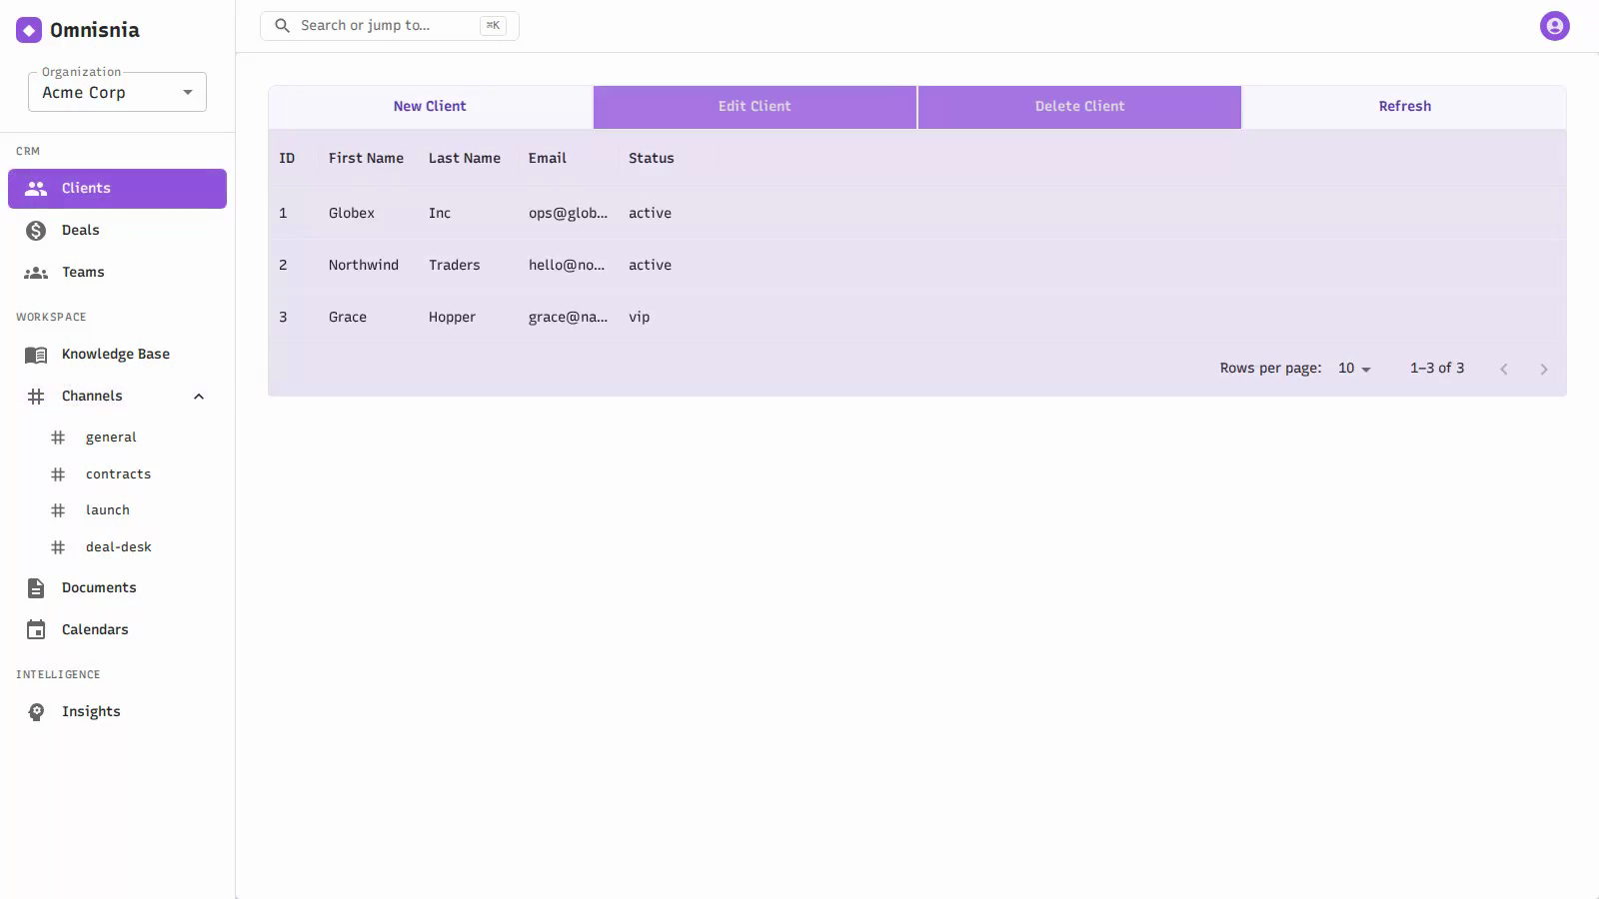
Task: Click the Calendars icon in sidebar
Action: [x=36, y=630]
